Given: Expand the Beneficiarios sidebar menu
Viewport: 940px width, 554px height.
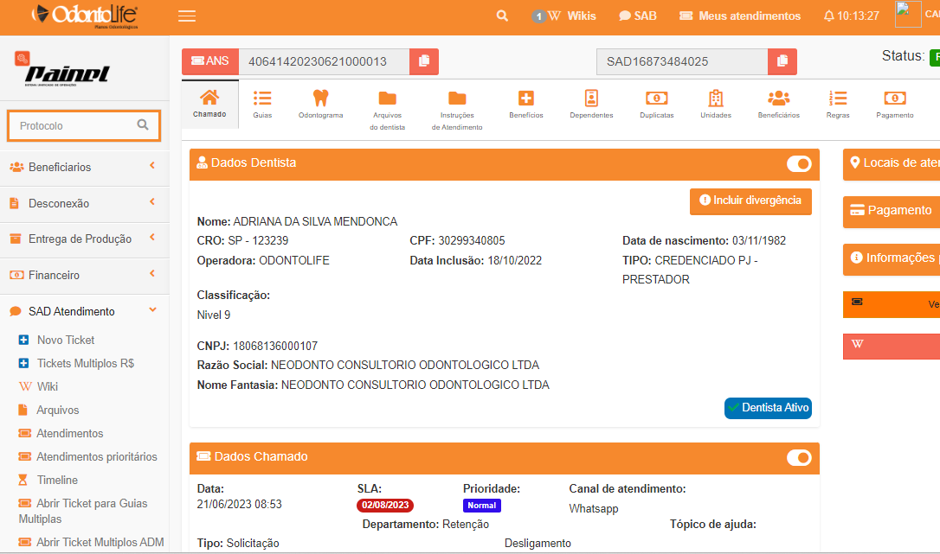Looking at the screenshot, I should 85,167.
